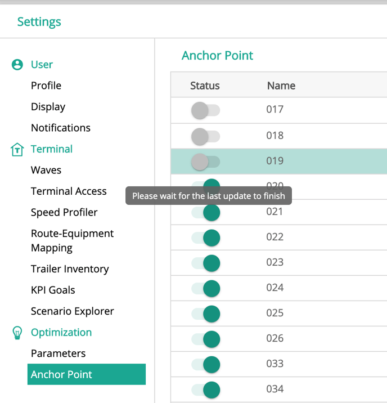The height and width of the screenshot is (403, 387).
Task: Turn on the 018 status switch
Action: coord(205,136)
